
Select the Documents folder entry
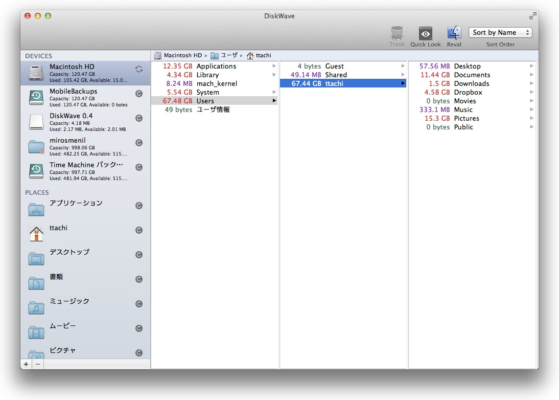coord(472,75)
